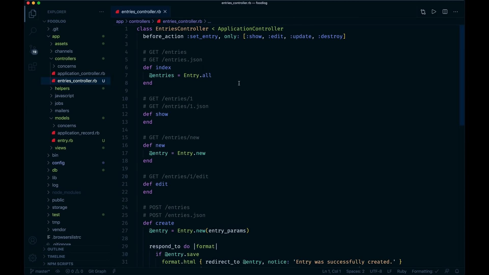This screenshot has width=489, height=275.
Task: Split the editor to the right
Action: pyautogui.click(x=445, y=12)
